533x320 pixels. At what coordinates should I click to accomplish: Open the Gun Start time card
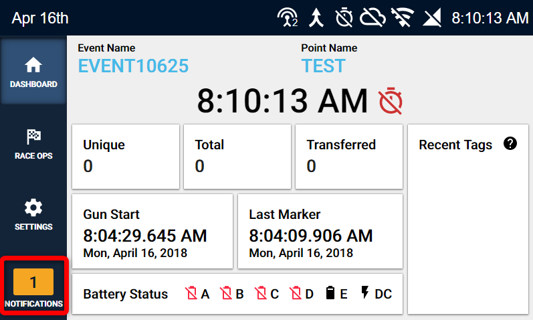point(152,231)
